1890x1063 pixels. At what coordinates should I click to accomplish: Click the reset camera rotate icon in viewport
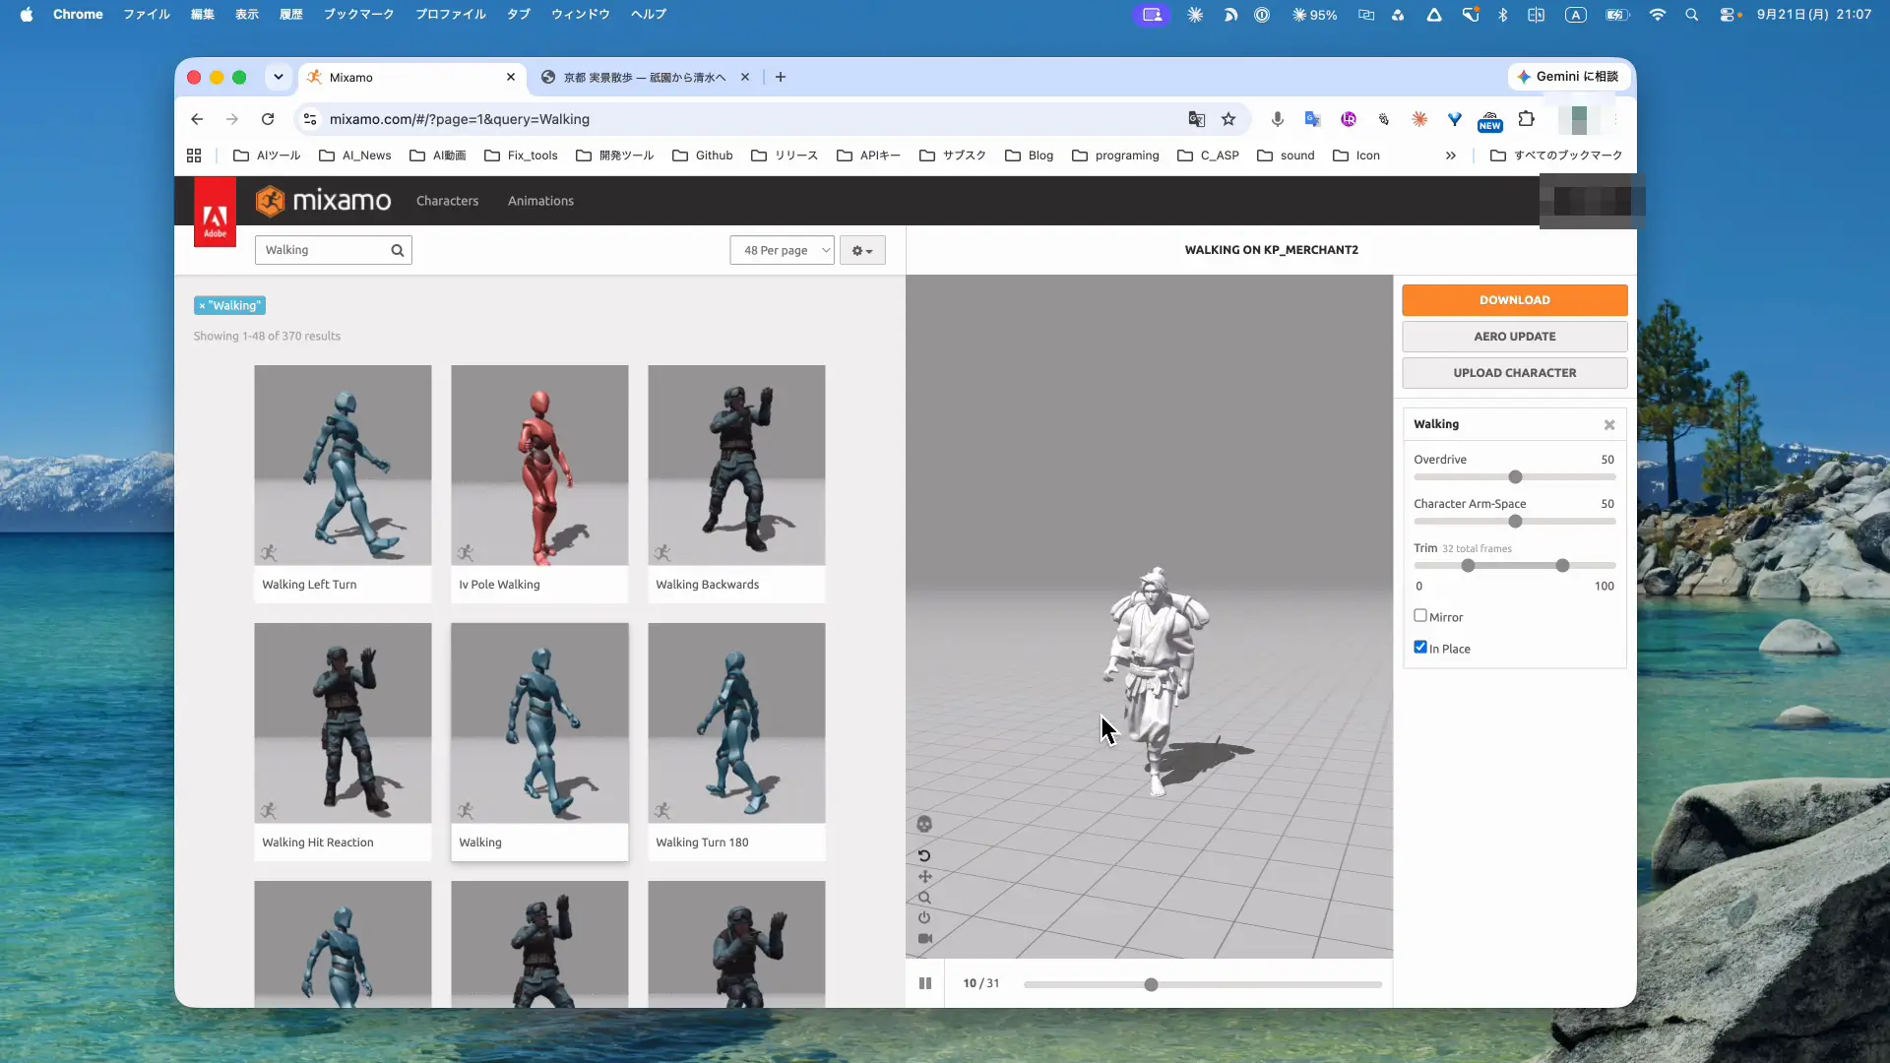coord(924,855)
